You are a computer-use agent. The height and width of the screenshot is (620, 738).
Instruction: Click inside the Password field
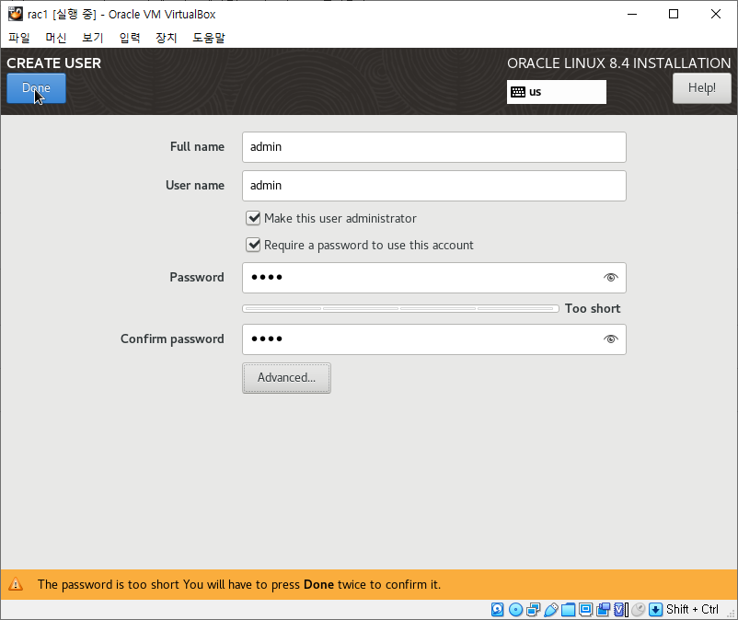[x=434, y=278]
